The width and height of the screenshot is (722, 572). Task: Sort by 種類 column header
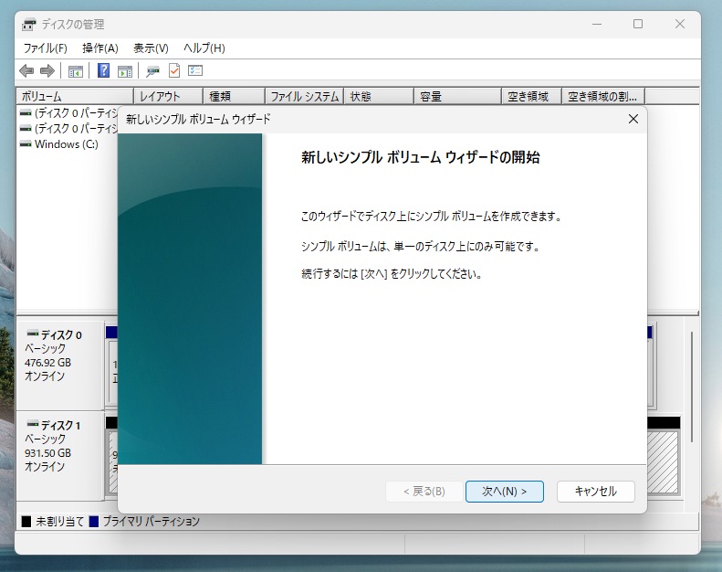[x=234, y=96]
